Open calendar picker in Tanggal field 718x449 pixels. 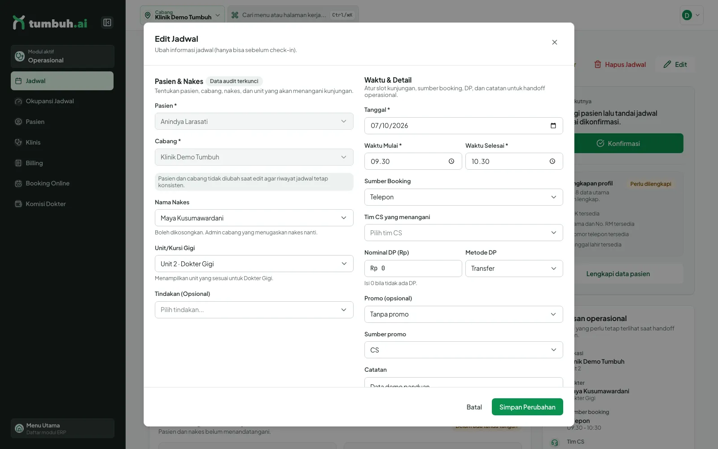click(553, 126)
